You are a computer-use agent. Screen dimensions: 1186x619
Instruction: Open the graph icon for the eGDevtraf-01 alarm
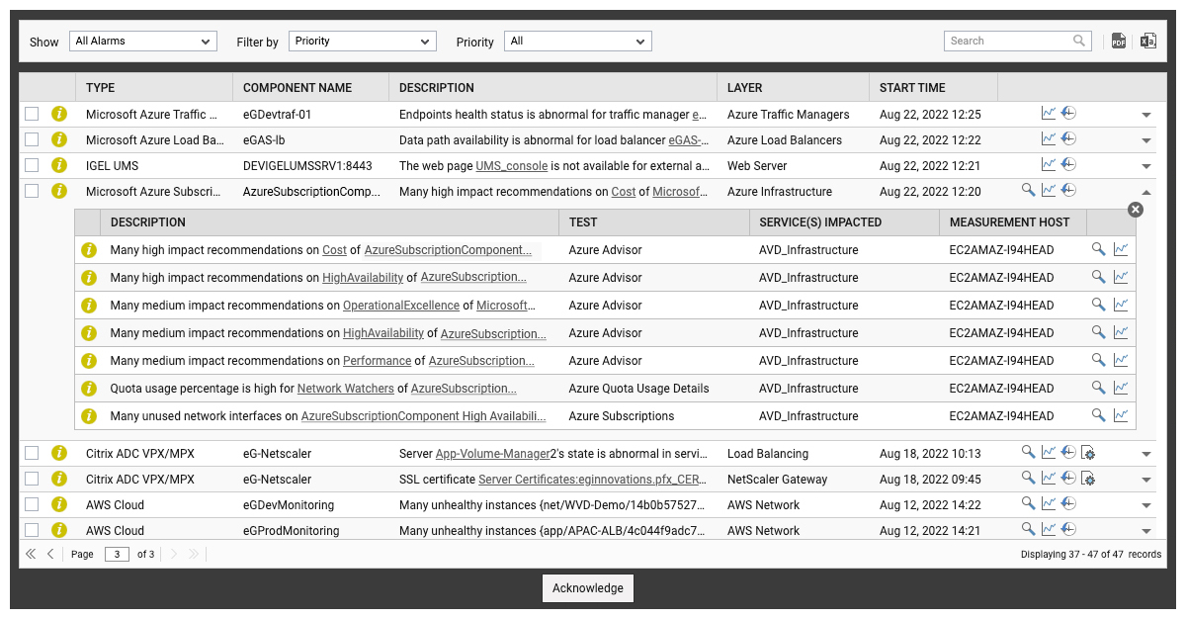pos(1049,113)
